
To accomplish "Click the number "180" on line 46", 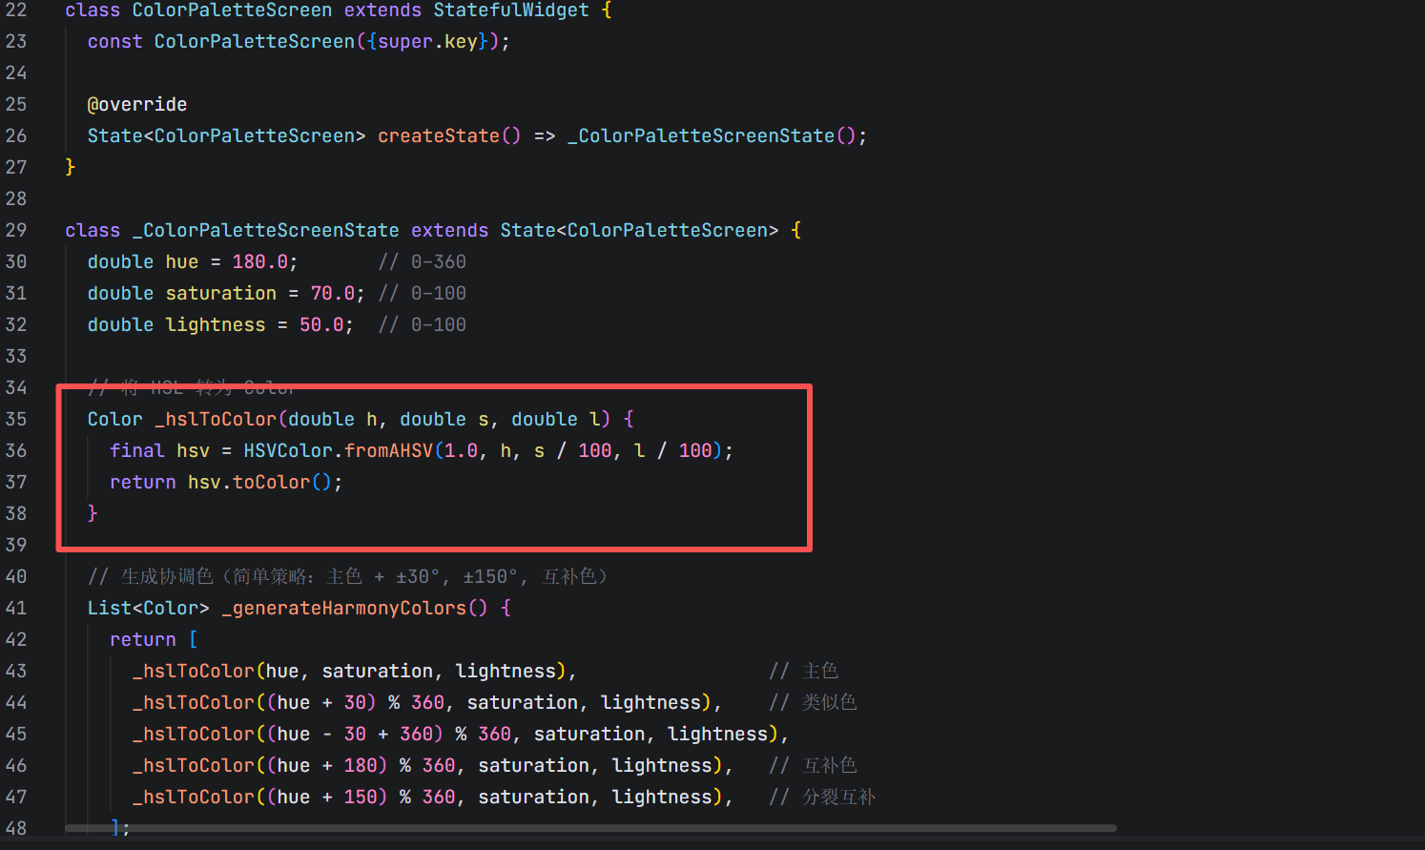I will click(x=361, y=765).
